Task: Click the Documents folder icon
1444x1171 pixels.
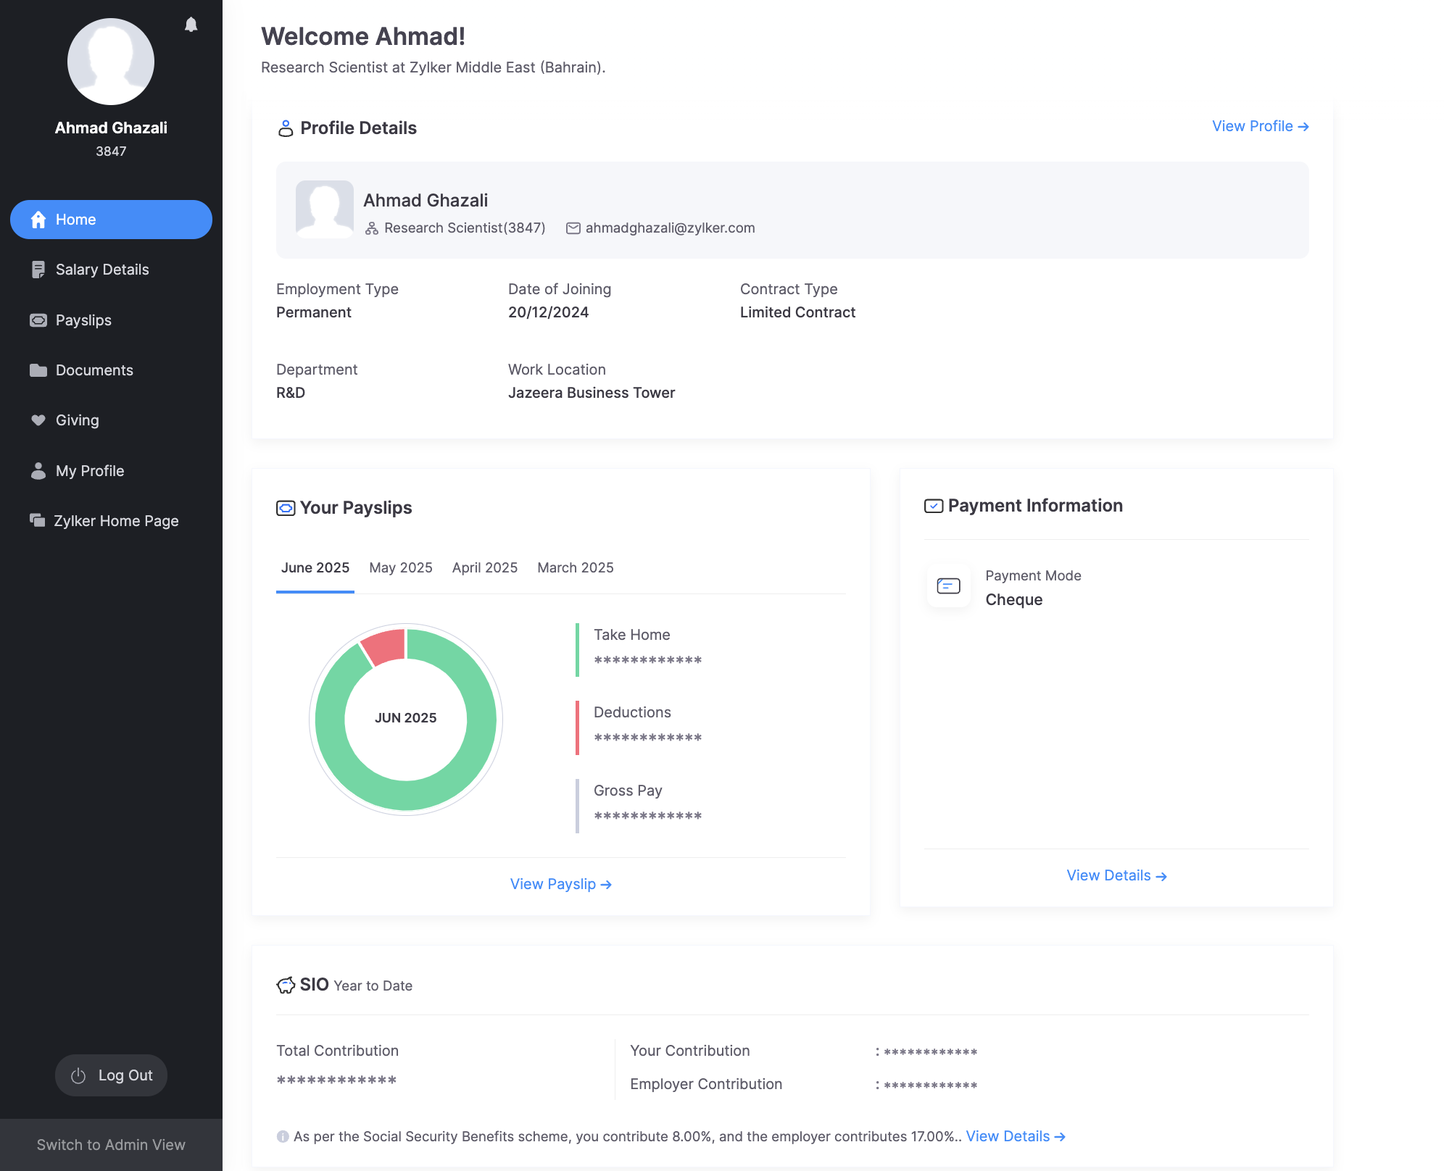Action: 38,370
